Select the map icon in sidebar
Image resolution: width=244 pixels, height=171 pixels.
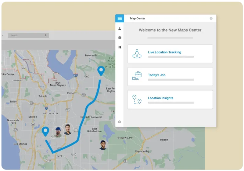[120, 47]
